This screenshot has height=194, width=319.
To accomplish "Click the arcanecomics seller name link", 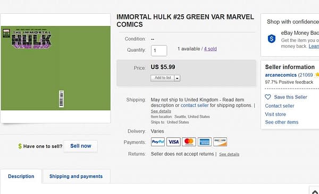I will tap(281, 75).
